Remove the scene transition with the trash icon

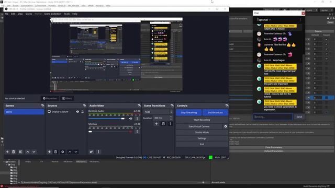pos(163,124)
